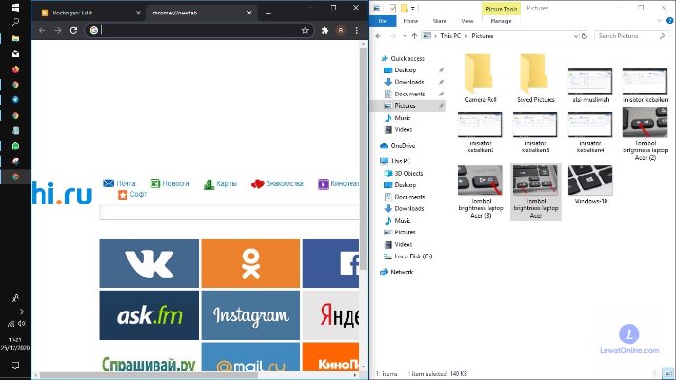Open the Карты link

point(220,184)
